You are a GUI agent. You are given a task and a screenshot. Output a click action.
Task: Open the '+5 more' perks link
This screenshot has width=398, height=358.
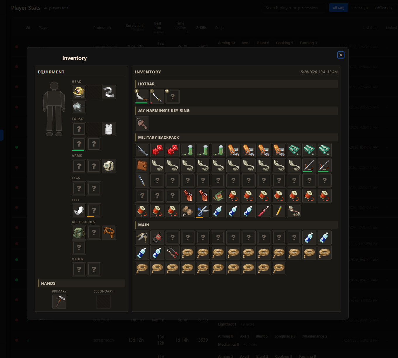click(x=250, y=345)
